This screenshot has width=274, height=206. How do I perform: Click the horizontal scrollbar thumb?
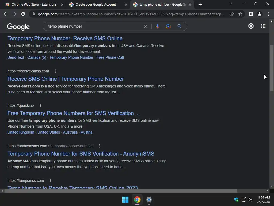(x=121, y=191)
